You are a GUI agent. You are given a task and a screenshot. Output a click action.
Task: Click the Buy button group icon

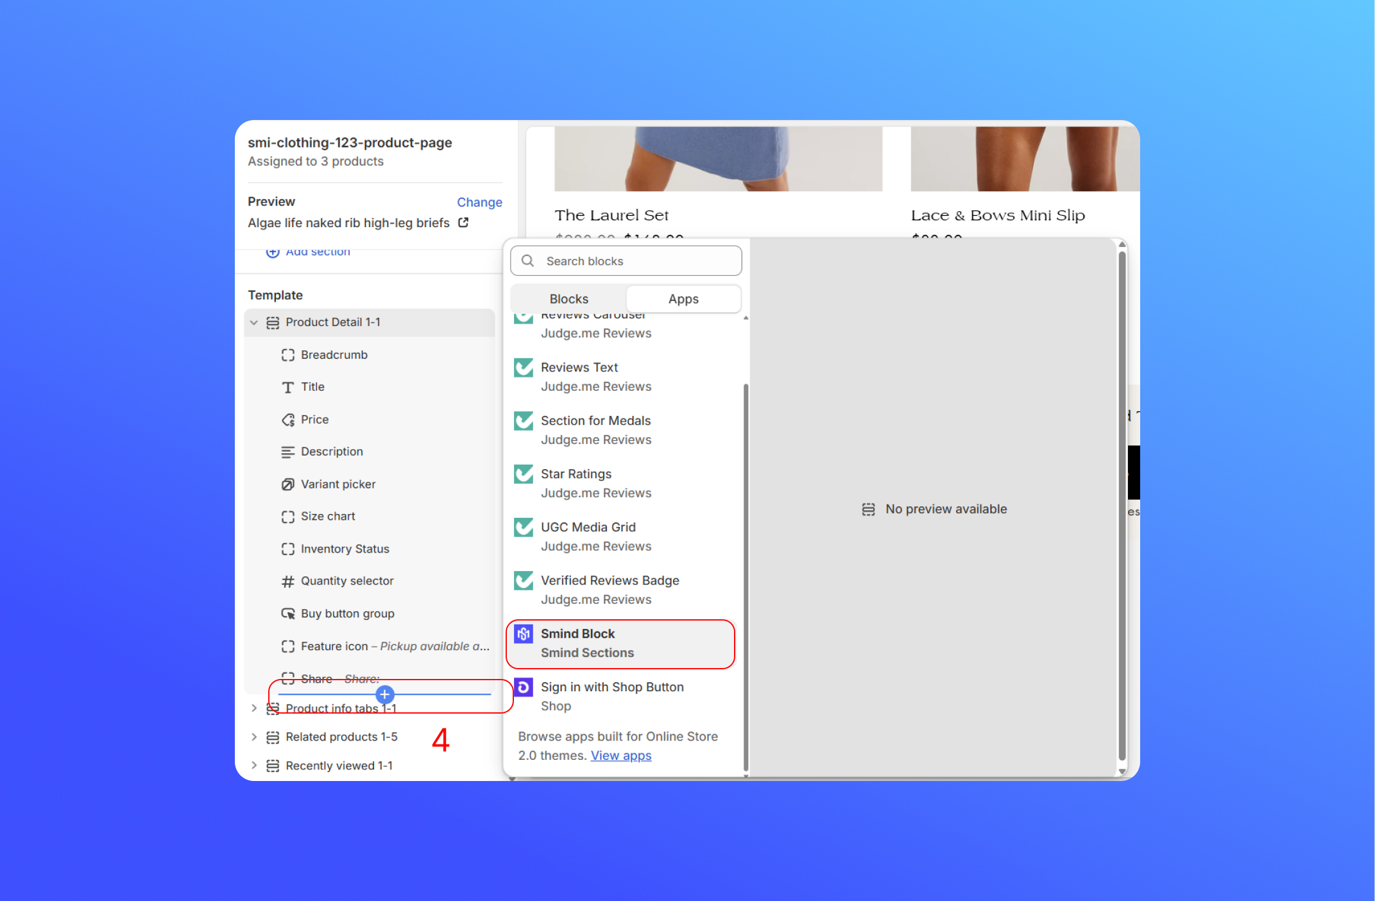[x=288, y=614]
